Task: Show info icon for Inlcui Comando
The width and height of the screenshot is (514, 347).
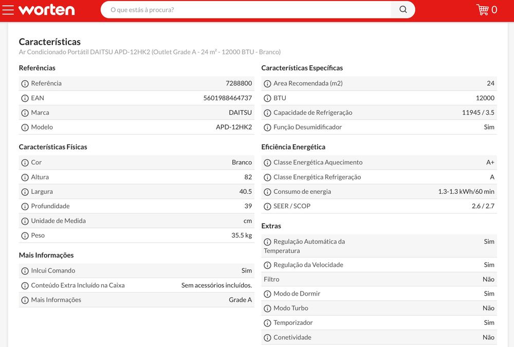Action: coord(25,271)
